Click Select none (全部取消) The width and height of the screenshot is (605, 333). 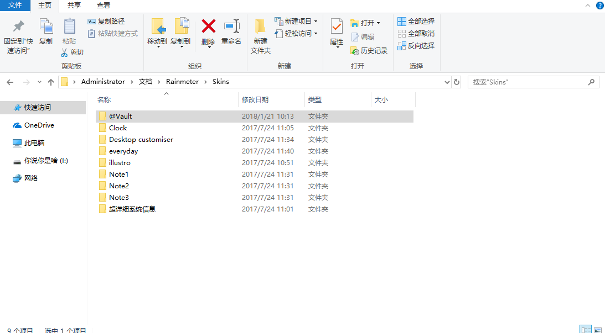point(416,34)
